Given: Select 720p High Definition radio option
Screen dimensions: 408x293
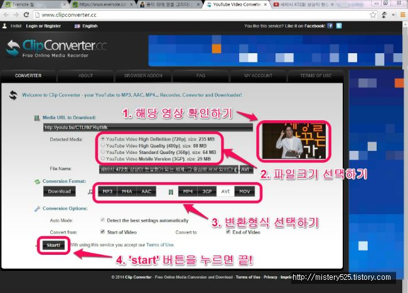Looking at the screenshot, I should coord(103,139).
